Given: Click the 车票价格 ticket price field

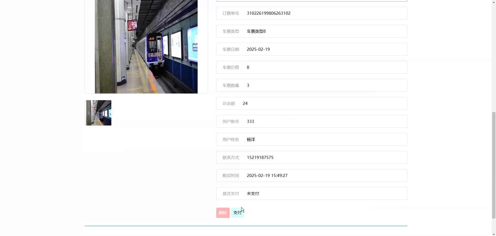Looking at the screenshot, I should click(312, 67).
